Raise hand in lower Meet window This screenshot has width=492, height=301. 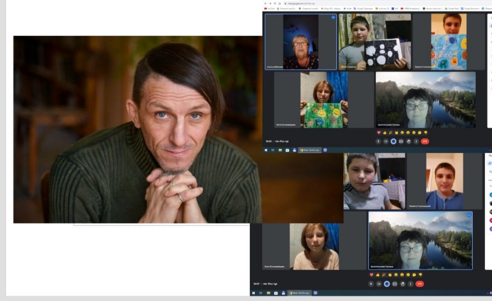pos(403,284)
